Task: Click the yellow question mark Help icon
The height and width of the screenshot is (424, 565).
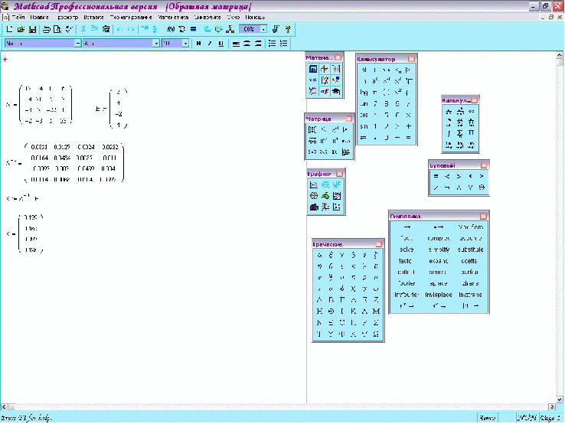Action: tap(287, 29)
